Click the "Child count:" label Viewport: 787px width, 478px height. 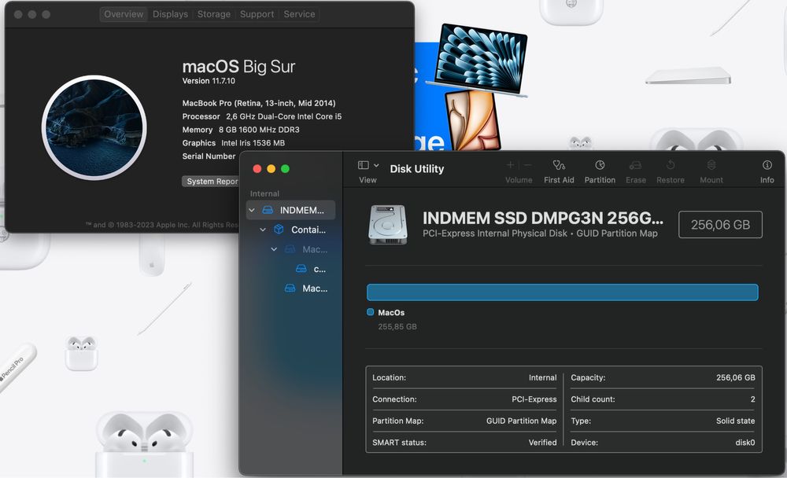coord(593,399)
